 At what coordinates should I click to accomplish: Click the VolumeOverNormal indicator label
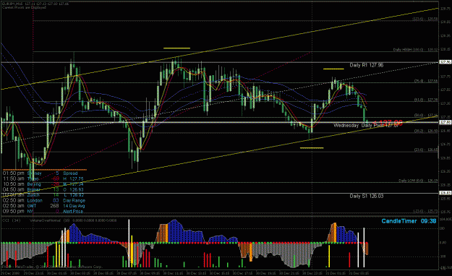click(46, 220)
